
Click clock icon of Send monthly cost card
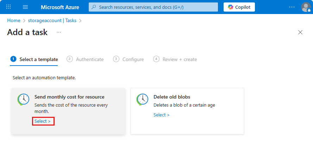23,99
